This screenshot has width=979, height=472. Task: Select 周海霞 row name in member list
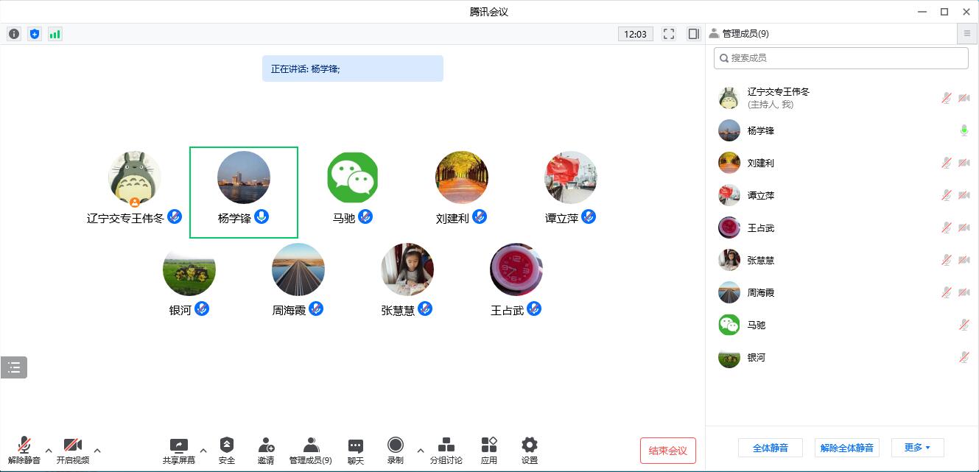click(761, 293)
